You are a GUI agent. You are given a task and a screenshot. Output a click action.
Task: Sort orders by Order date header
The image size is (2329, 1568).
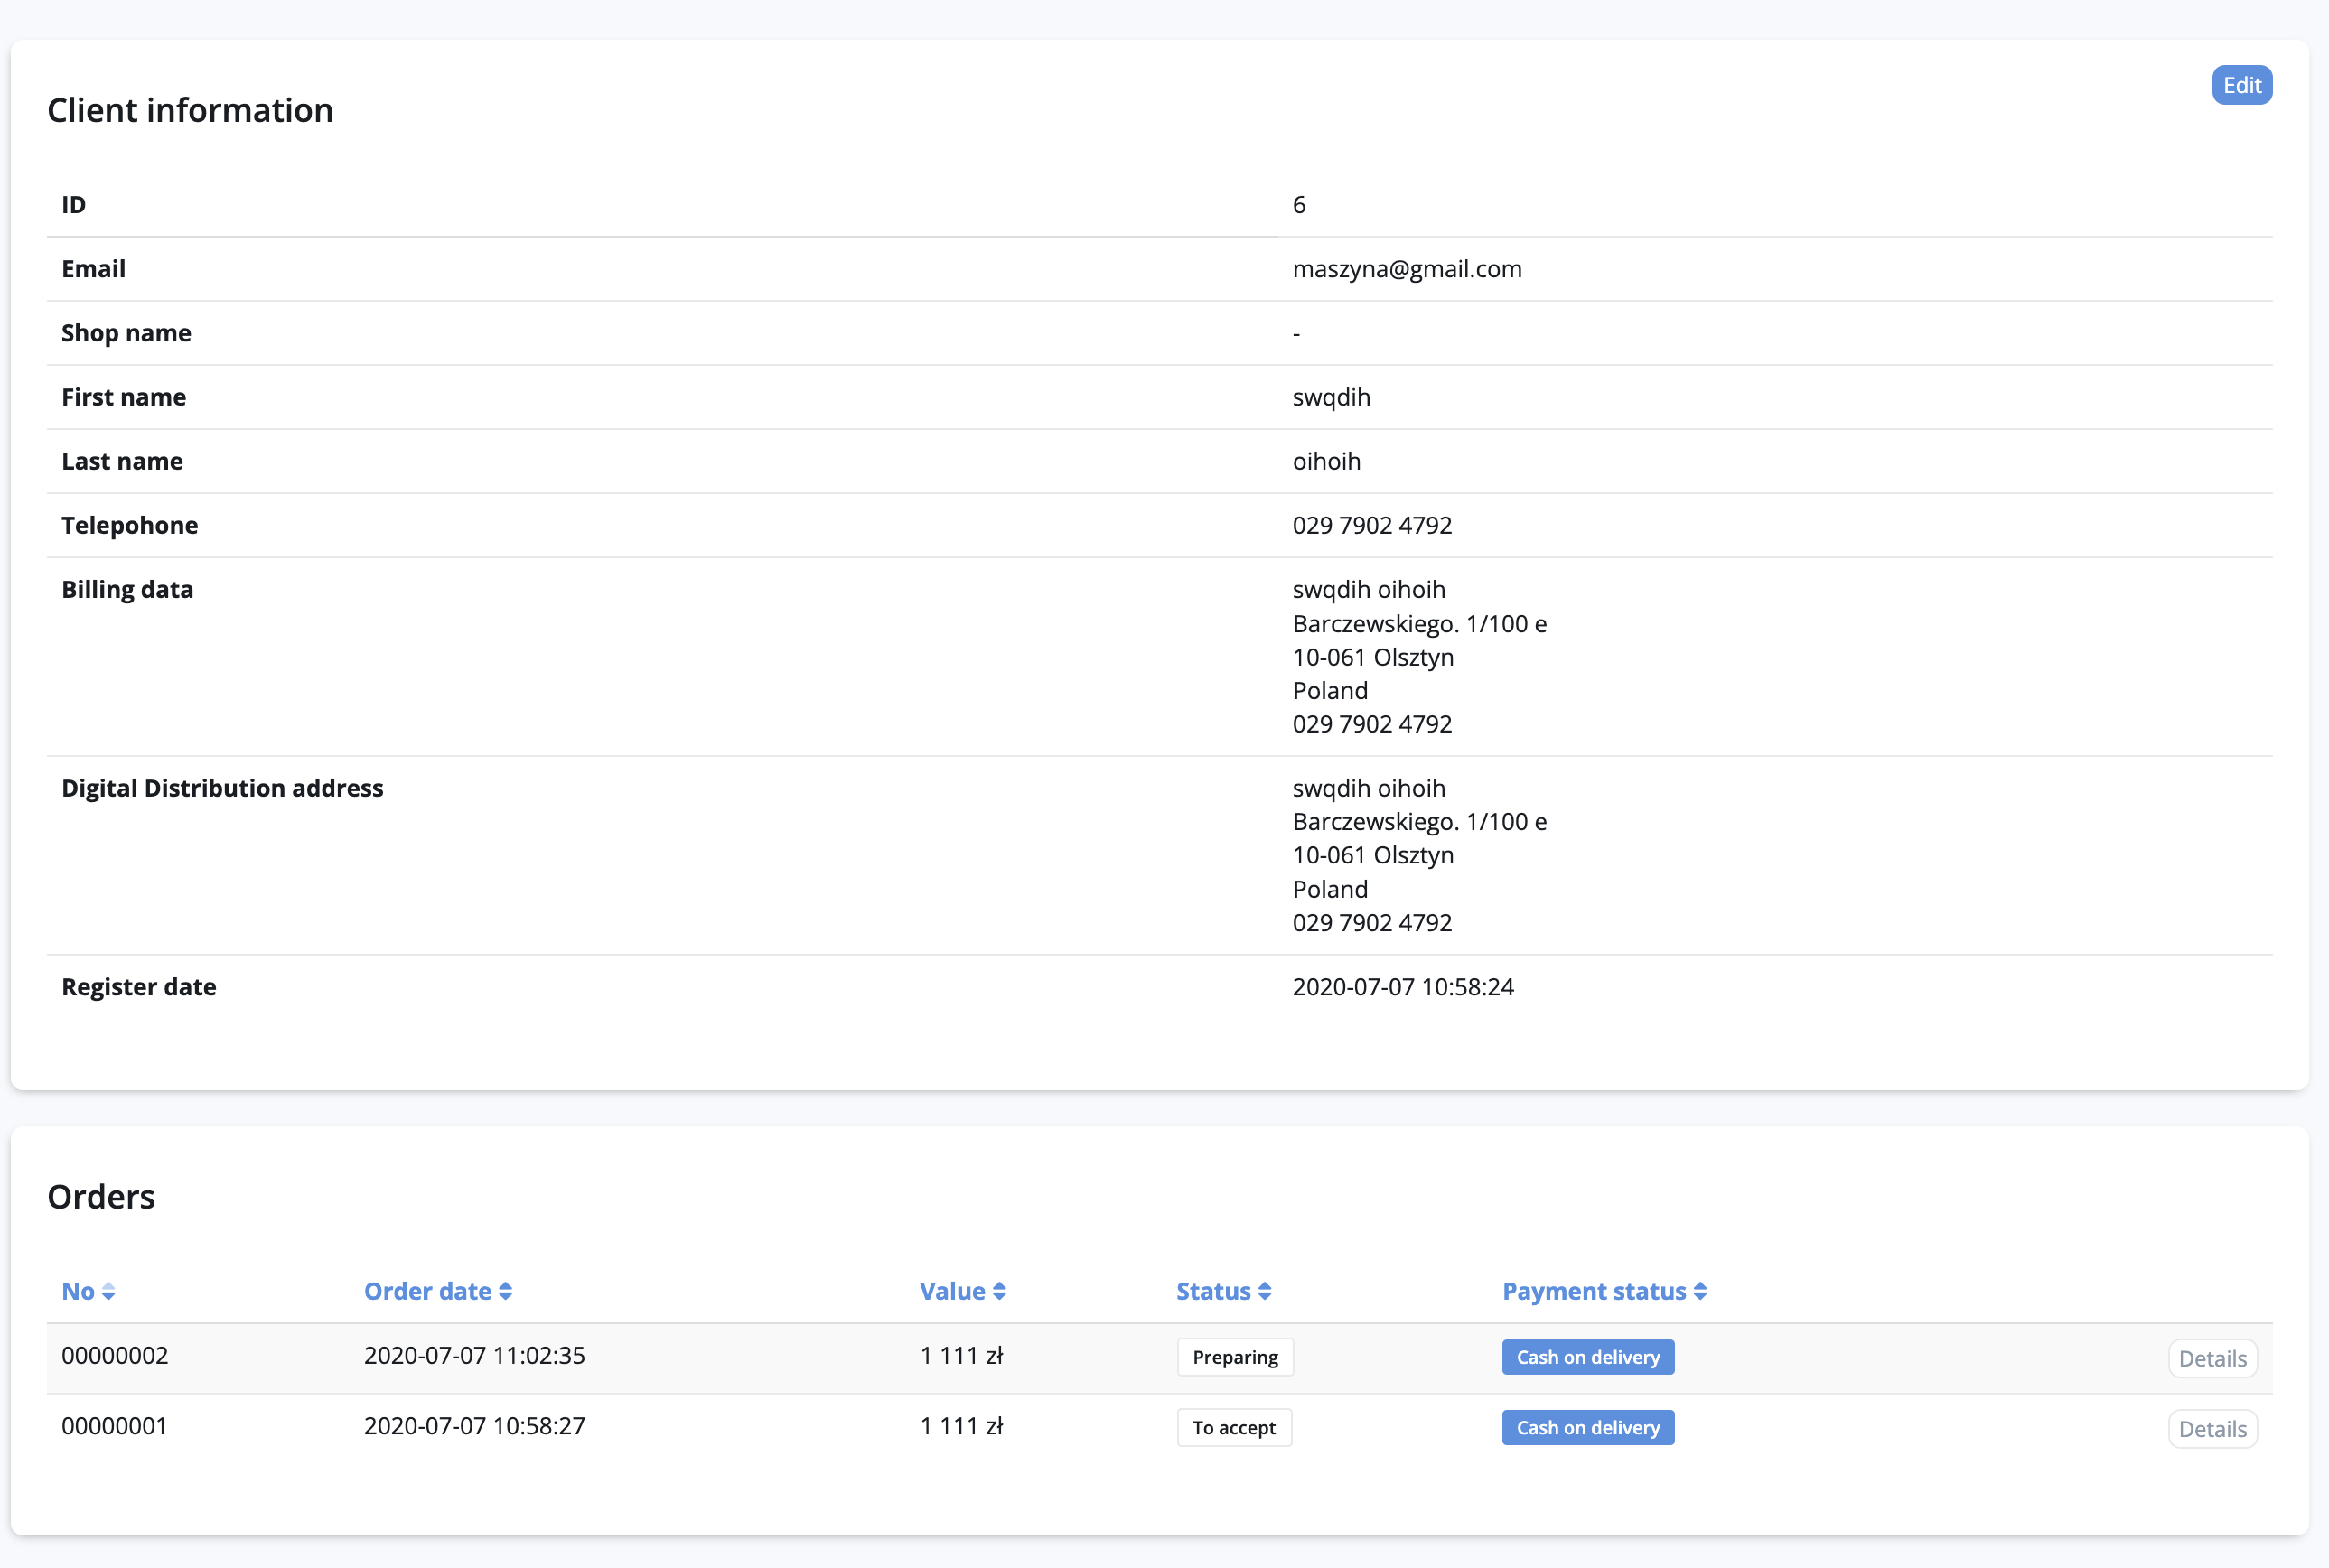coord(427,1291)
